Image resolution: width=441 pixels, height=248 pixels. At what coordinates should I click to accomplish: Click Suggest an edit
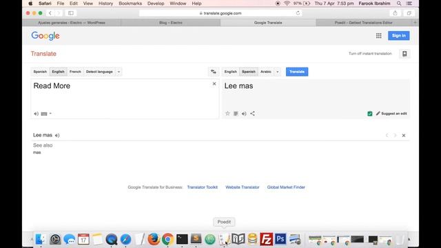[x=391, y=114]
